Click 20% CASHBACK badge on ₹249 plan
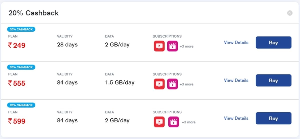This screenshot has width=300, height=139. point(21,29)
